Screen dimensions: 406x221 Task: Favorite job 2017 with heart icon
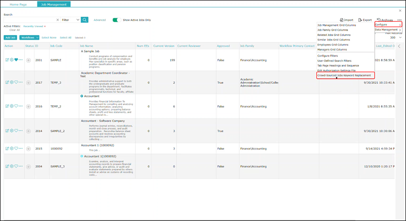(x=16, y=82)
